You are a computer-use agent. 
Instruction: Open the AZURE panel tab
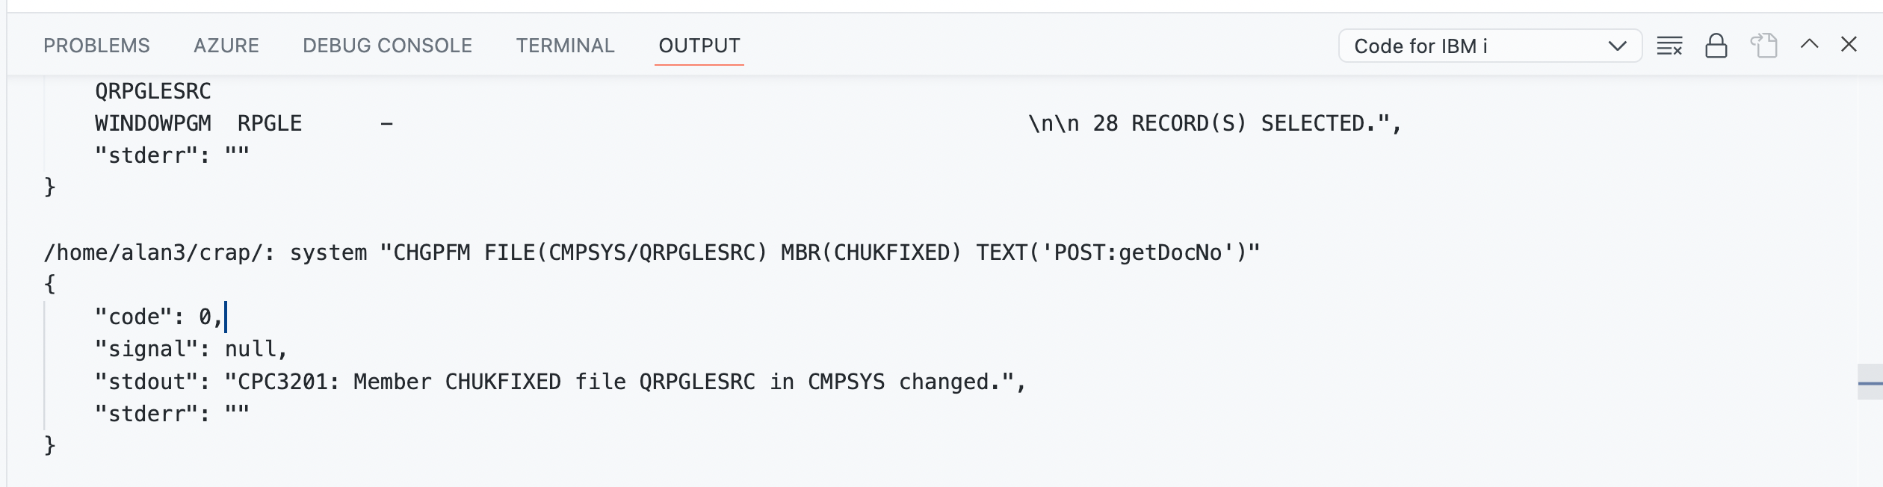coord(226,46)
